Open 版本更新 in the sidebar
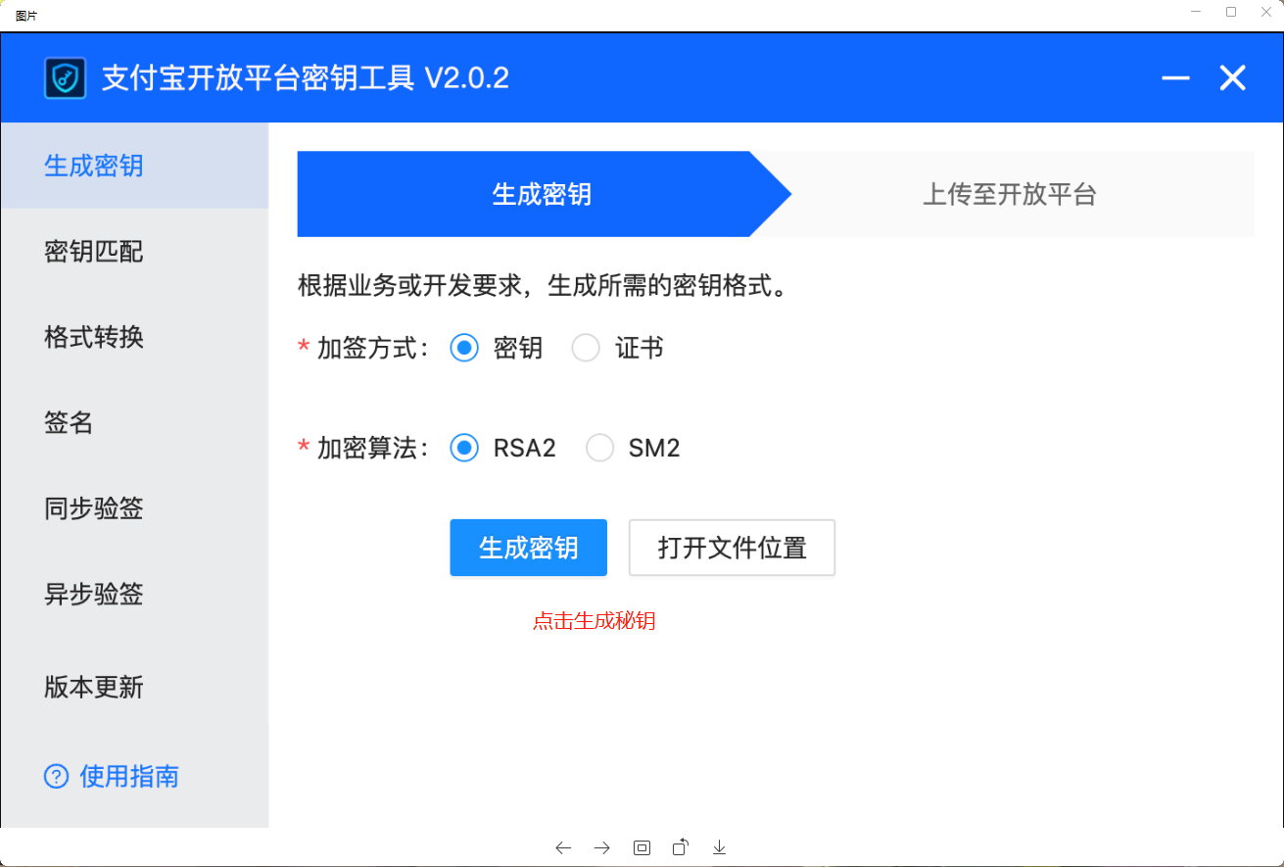The height and width of the screenshot is (867, 1284). coord(134,687)
